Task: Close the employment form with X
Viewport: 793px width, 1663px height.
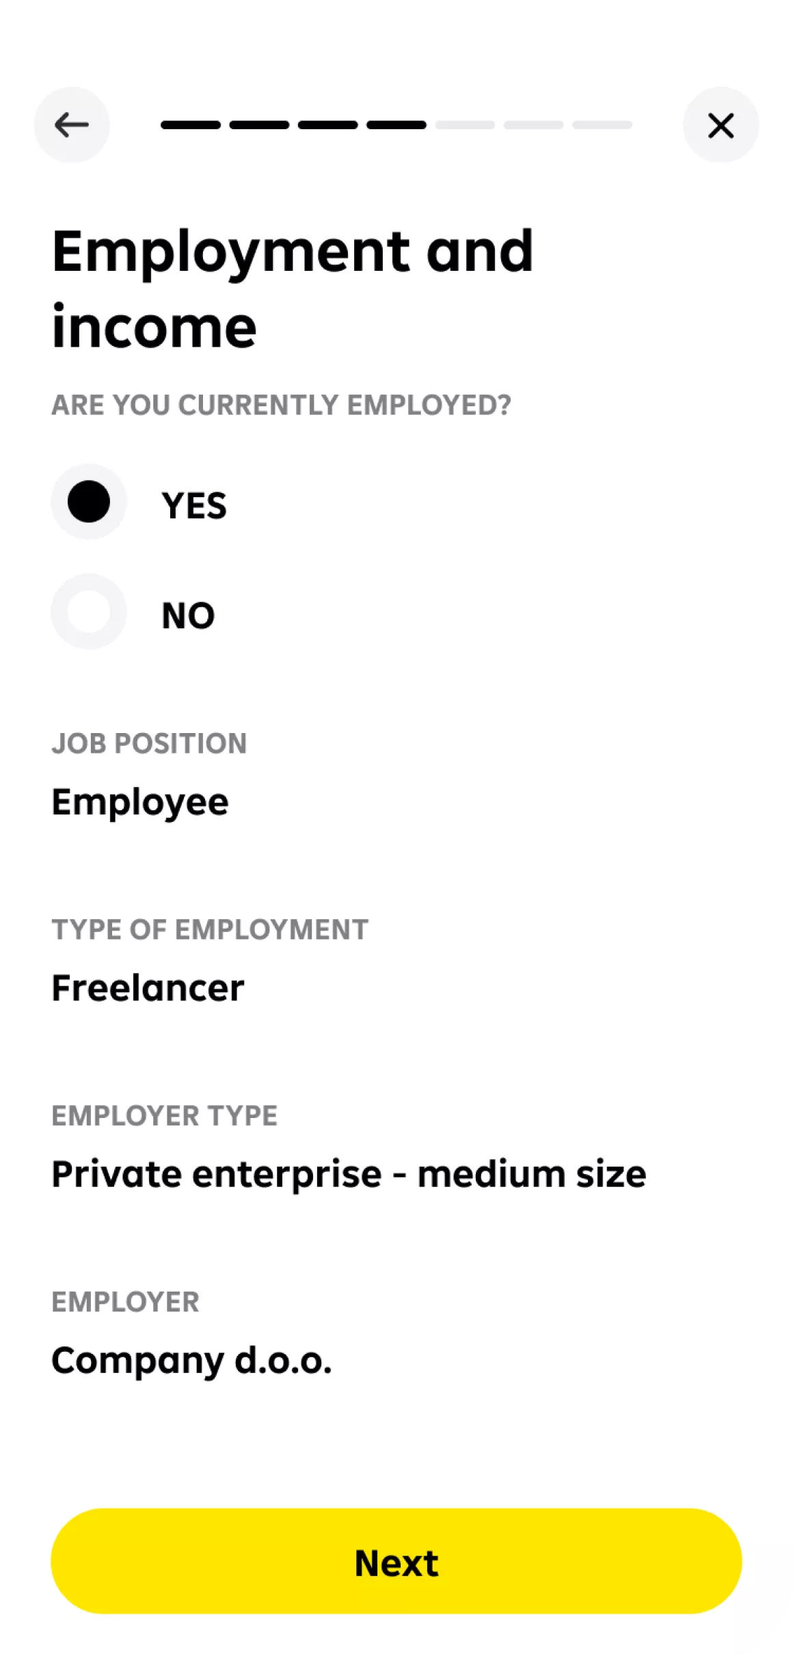Action: click(721, 125)
